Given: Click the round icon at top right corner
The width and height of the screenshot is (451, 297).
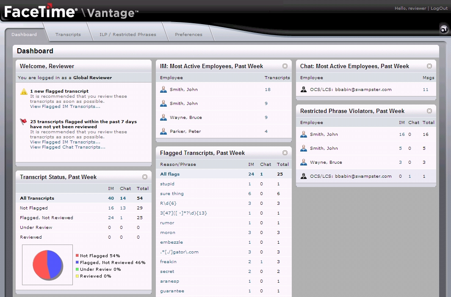Looking at the screenshot, I should point(443,29).
